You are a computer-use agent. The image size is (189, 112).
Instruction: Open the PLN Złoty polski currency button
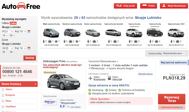pyautogui.click(x=126, y=6)
